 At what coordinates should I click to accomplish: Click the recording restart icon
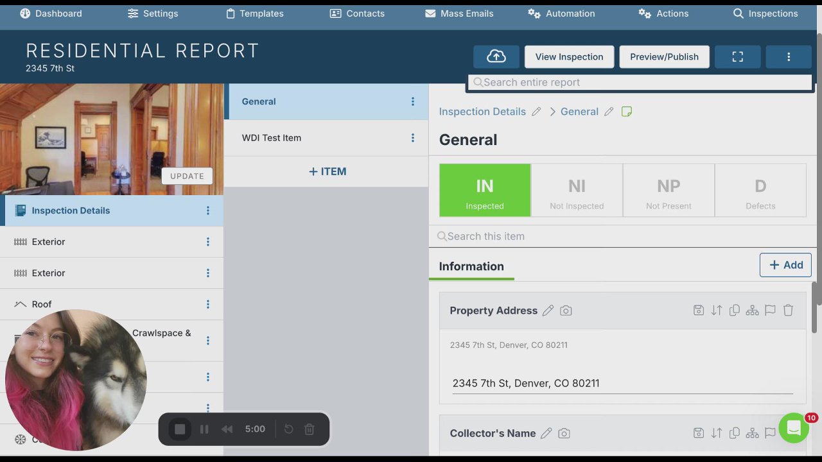click(289, 429)
